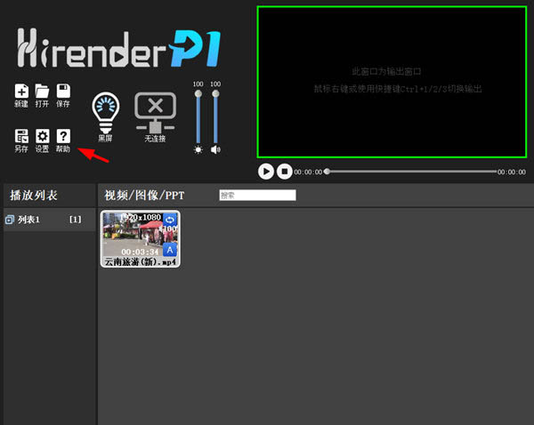
Task: Click the Hirender P1 logo
Action: pyautogui.click(x=119, y=48)
